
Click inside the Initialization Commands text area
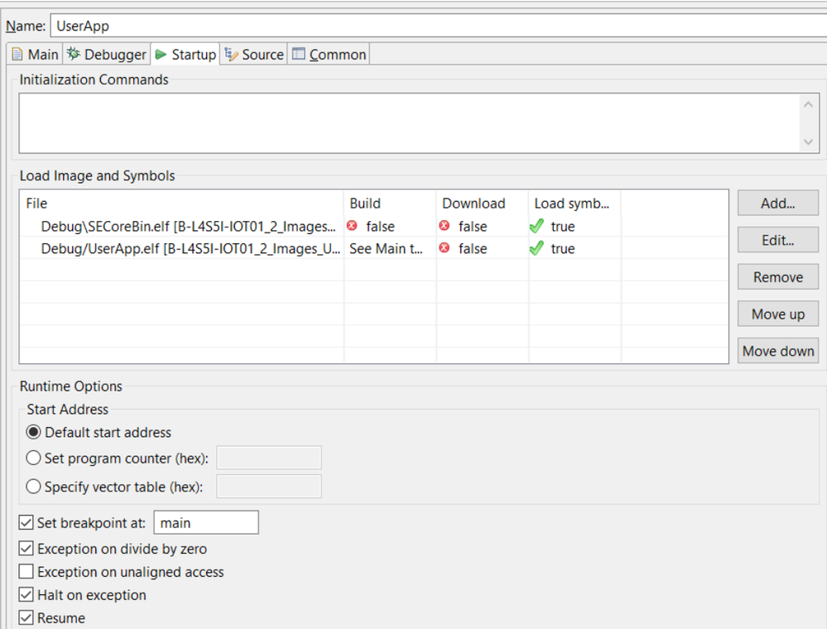coord(409,123)
